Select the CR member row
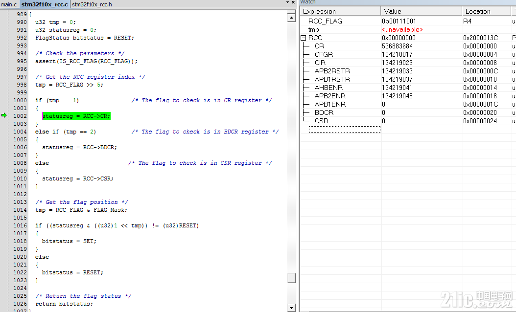The image size is (516, 312). pyautogui.click(x=319, y=46)
